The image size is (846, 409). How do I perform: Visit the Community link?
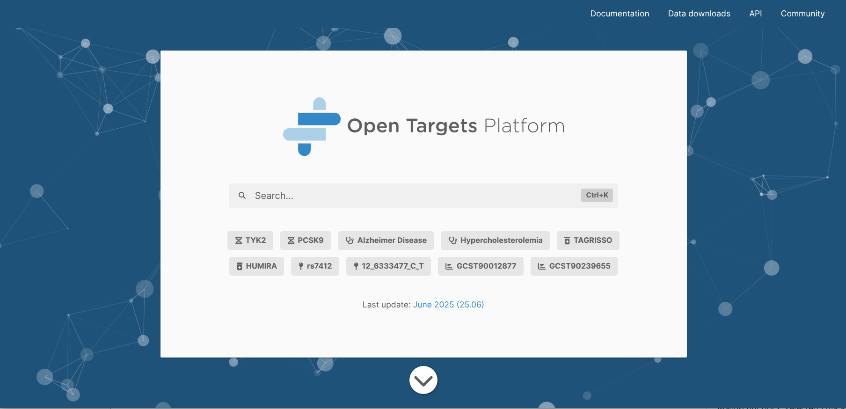(x=802, y=14)
